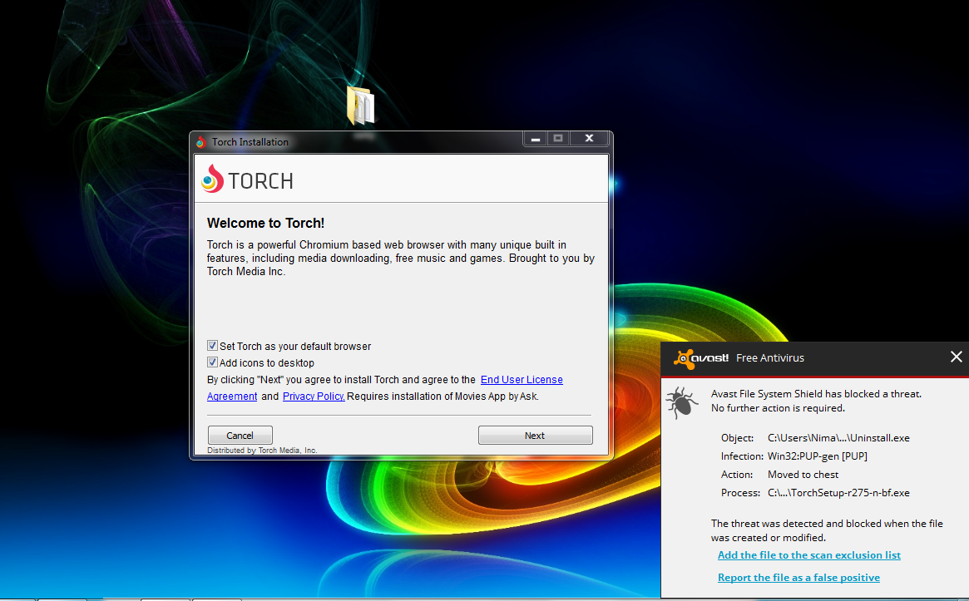This screenshot has width=969, height=601.
Task: Click the object path C:\Users\Nima\...\Uninstall.exe
Action: click(x=838, y=438)
